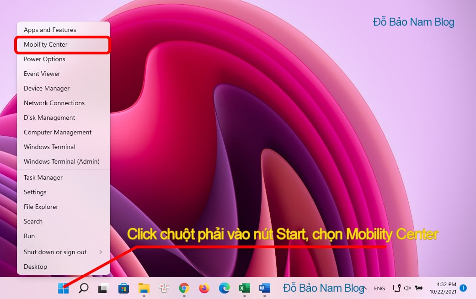
Task: Open Word from the taskbar
Action: tap(265, 288)
